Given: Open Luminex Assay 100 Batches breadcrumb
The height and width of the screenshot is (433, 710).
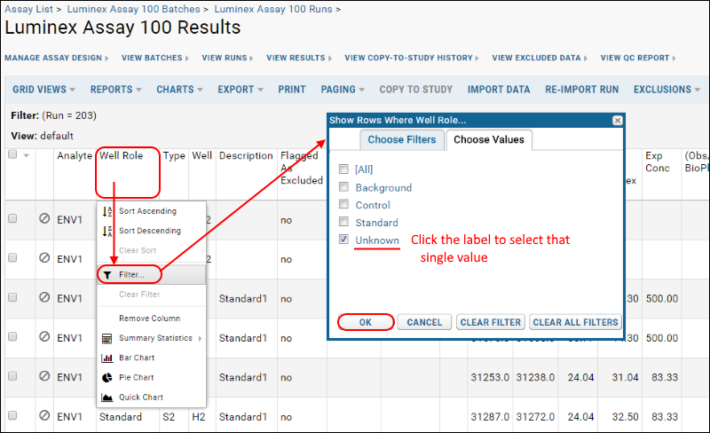Looking at the screenshot, I should [133, 9].
